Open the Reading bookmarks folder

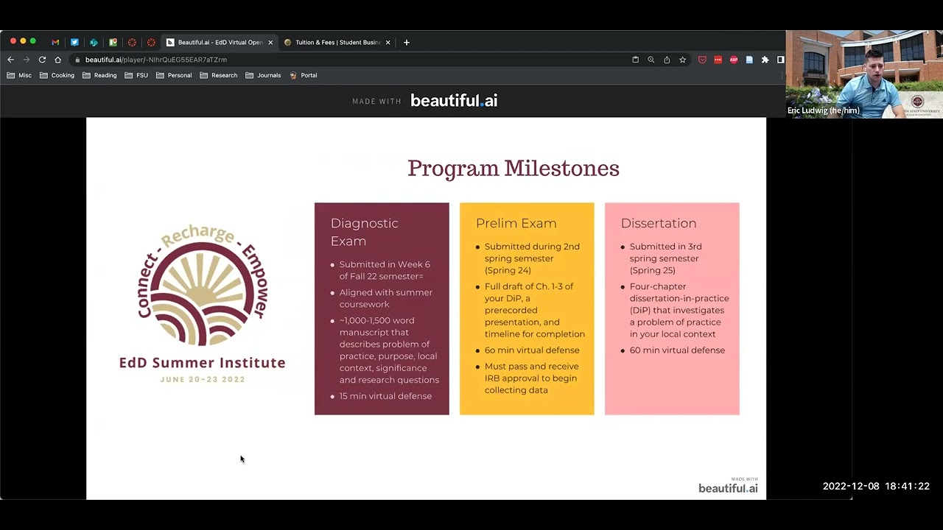point(99,75)
